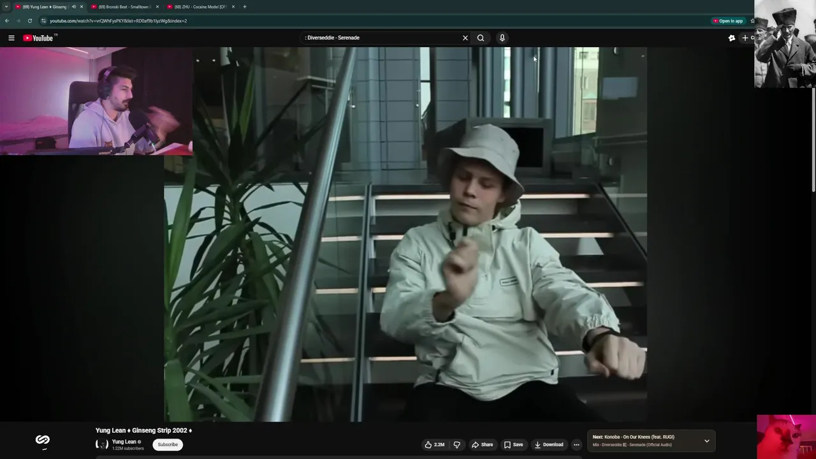Open a new browser tab
This screenshot has width=816, height=459.
point(244,7)
